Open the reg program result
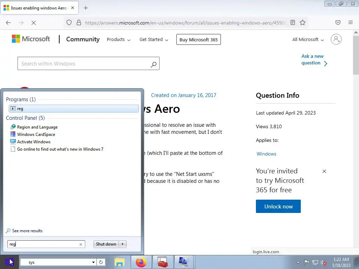Image resolution: width=359 pixels, height=269 pixels. 74,109
